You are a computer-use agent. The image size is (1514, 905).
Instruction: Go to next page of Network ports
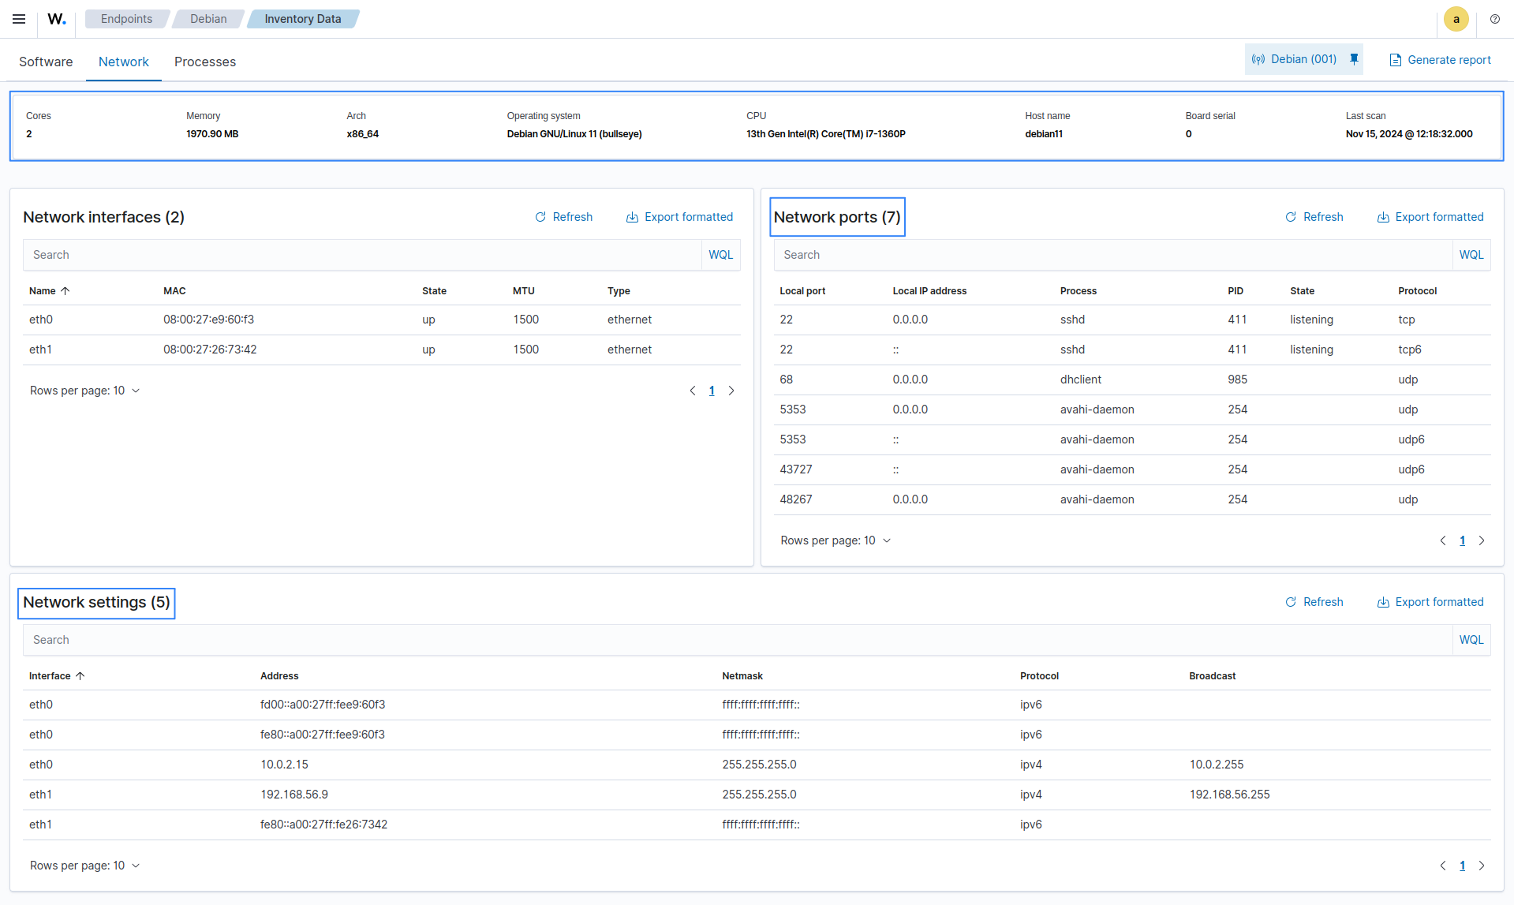(1481, 540)
